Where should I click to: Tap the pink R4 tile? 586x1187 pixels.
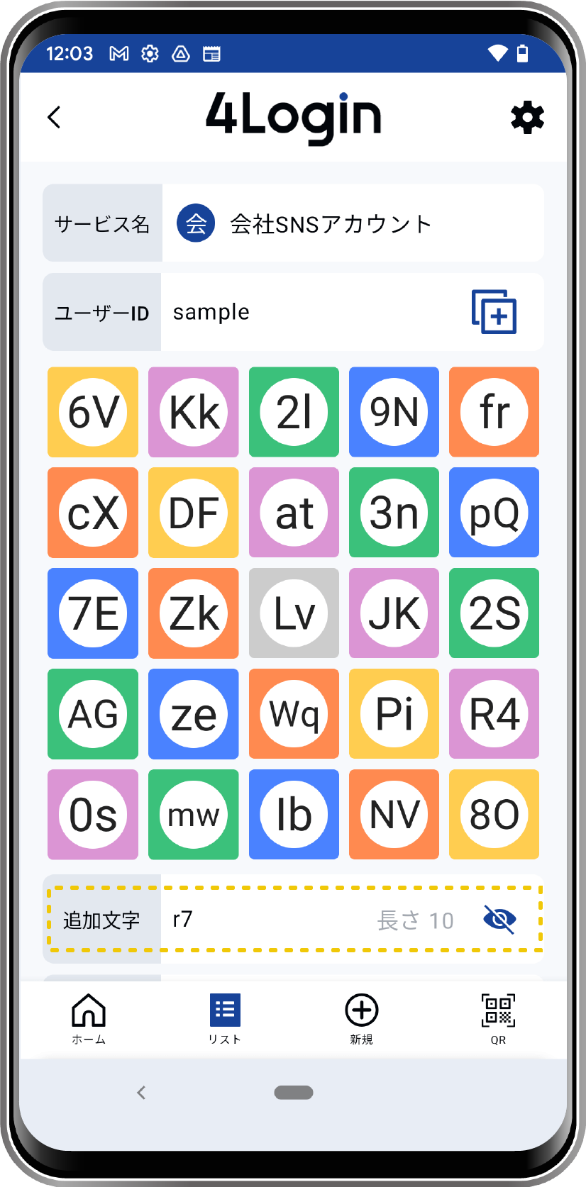tap(494, 714)
